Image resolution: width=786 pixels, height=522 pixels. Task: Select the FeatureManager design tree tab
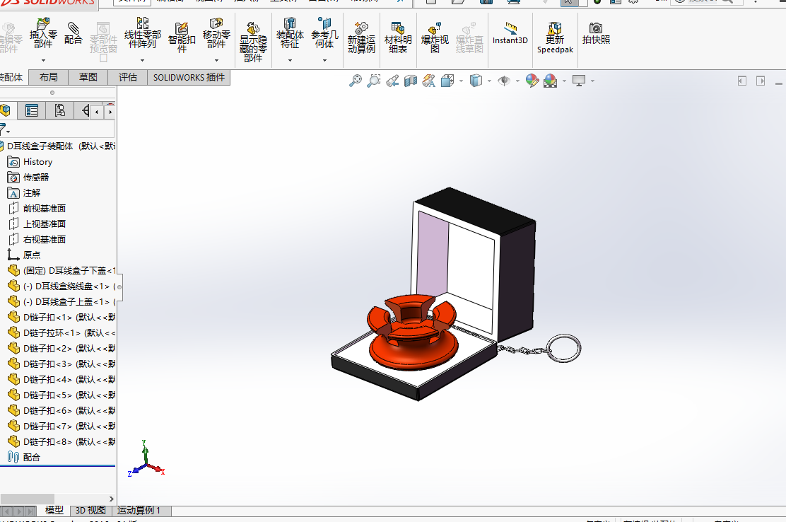[6, 110]
